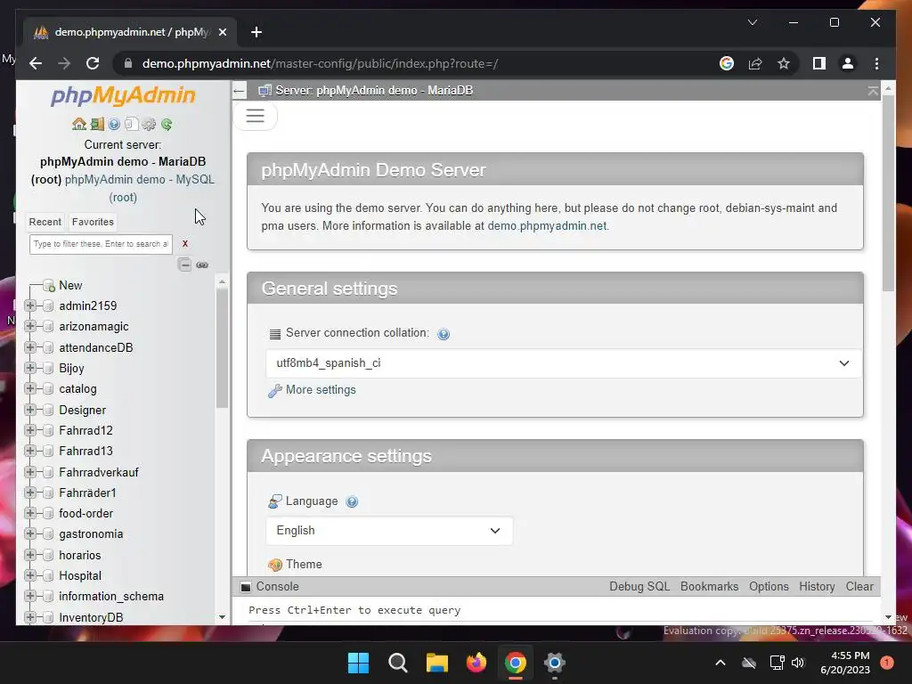Open phpMyAdmin documentation help icon
912x684 pixels.
click(x=114, y=124)
